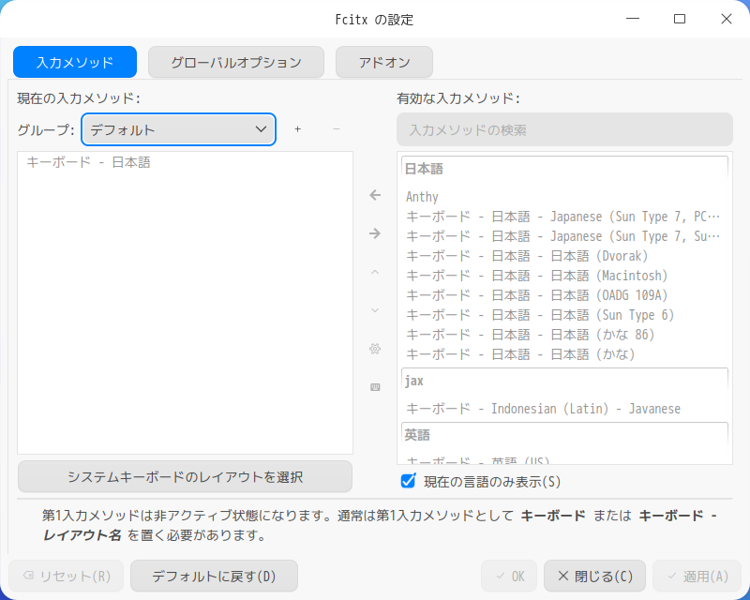Select Anthy in available methods
The height and width of the screenshot is (600, 750).
(564, 197)
